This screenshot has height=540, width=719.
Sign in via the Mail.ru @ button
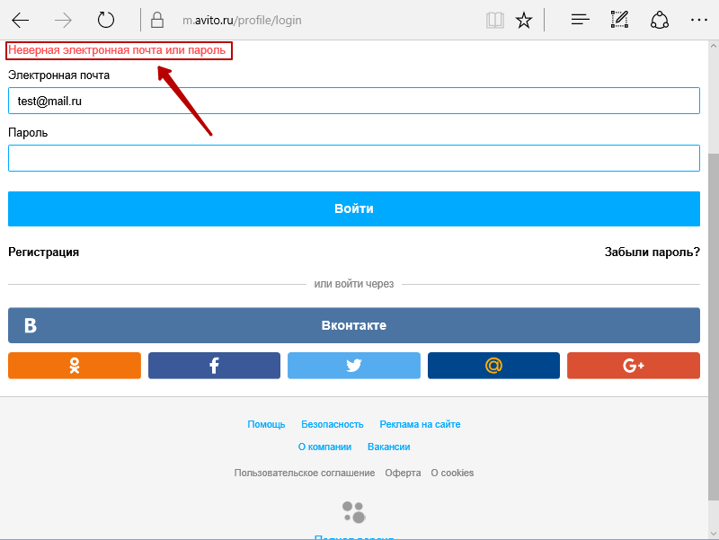[493, 366]
